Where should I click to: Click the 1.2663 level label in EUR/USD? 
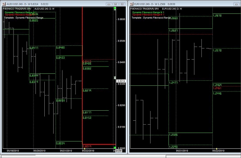(x=174, y=18)
